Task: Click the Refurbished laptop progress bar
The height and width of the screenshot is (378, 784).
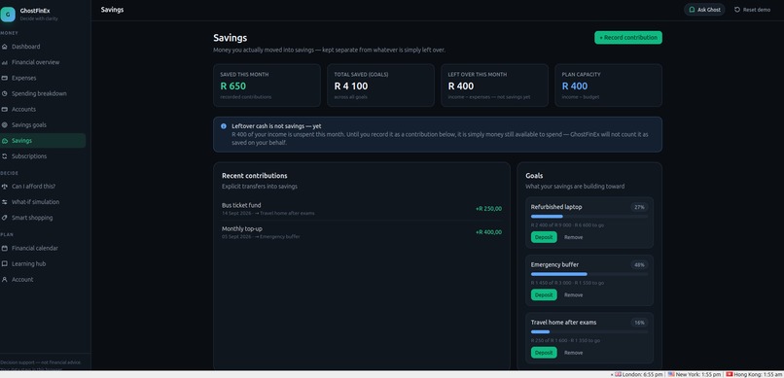Action: (589, 217)
